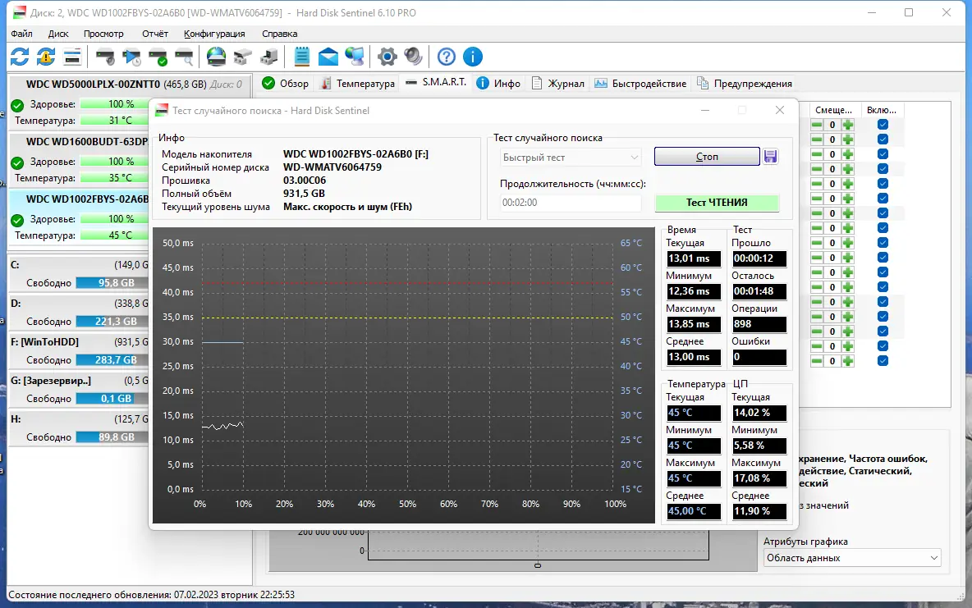This screenshot has width=972, height=608.
Task: Switch to the Предупреждения tab
Action: tap(744, 84)
